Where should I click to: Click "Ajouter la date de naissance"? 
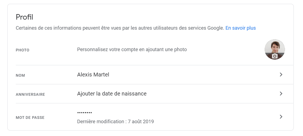tap(112, 94)
